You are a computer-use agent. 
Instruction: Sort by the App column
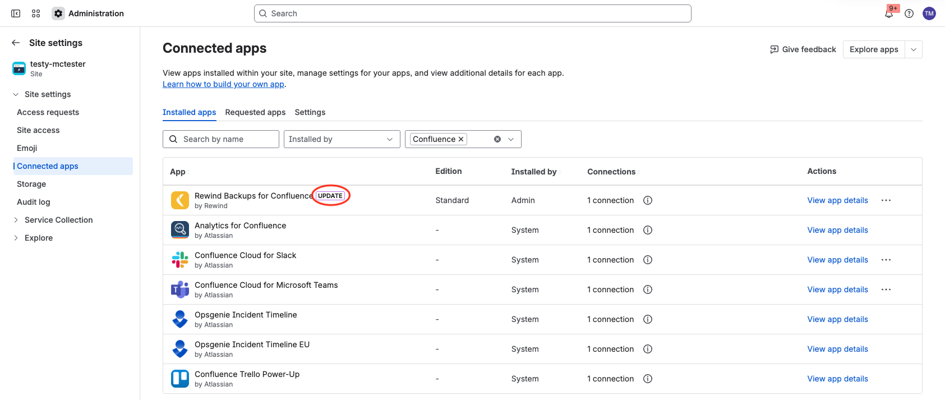coord(179,172)
